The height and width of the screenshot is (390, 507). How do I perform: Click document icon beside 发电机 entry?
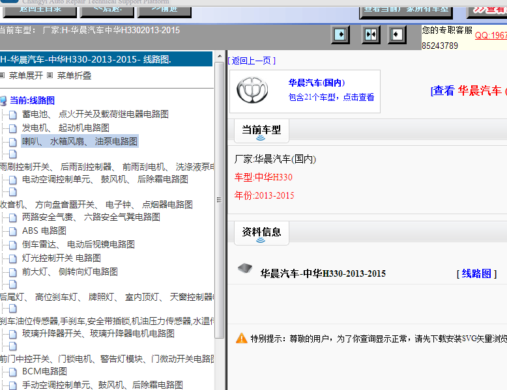click(x=12, y=128)
